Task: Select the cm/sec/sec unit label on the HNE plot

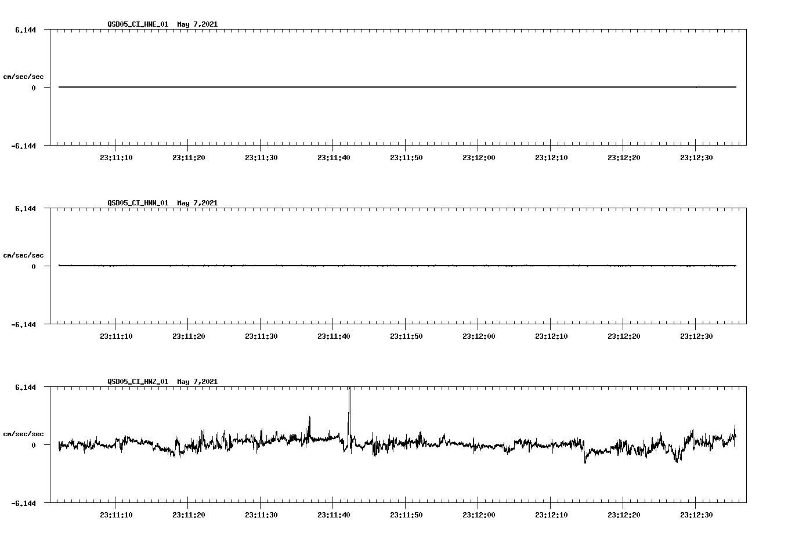Action: click(x=24, y=76)
